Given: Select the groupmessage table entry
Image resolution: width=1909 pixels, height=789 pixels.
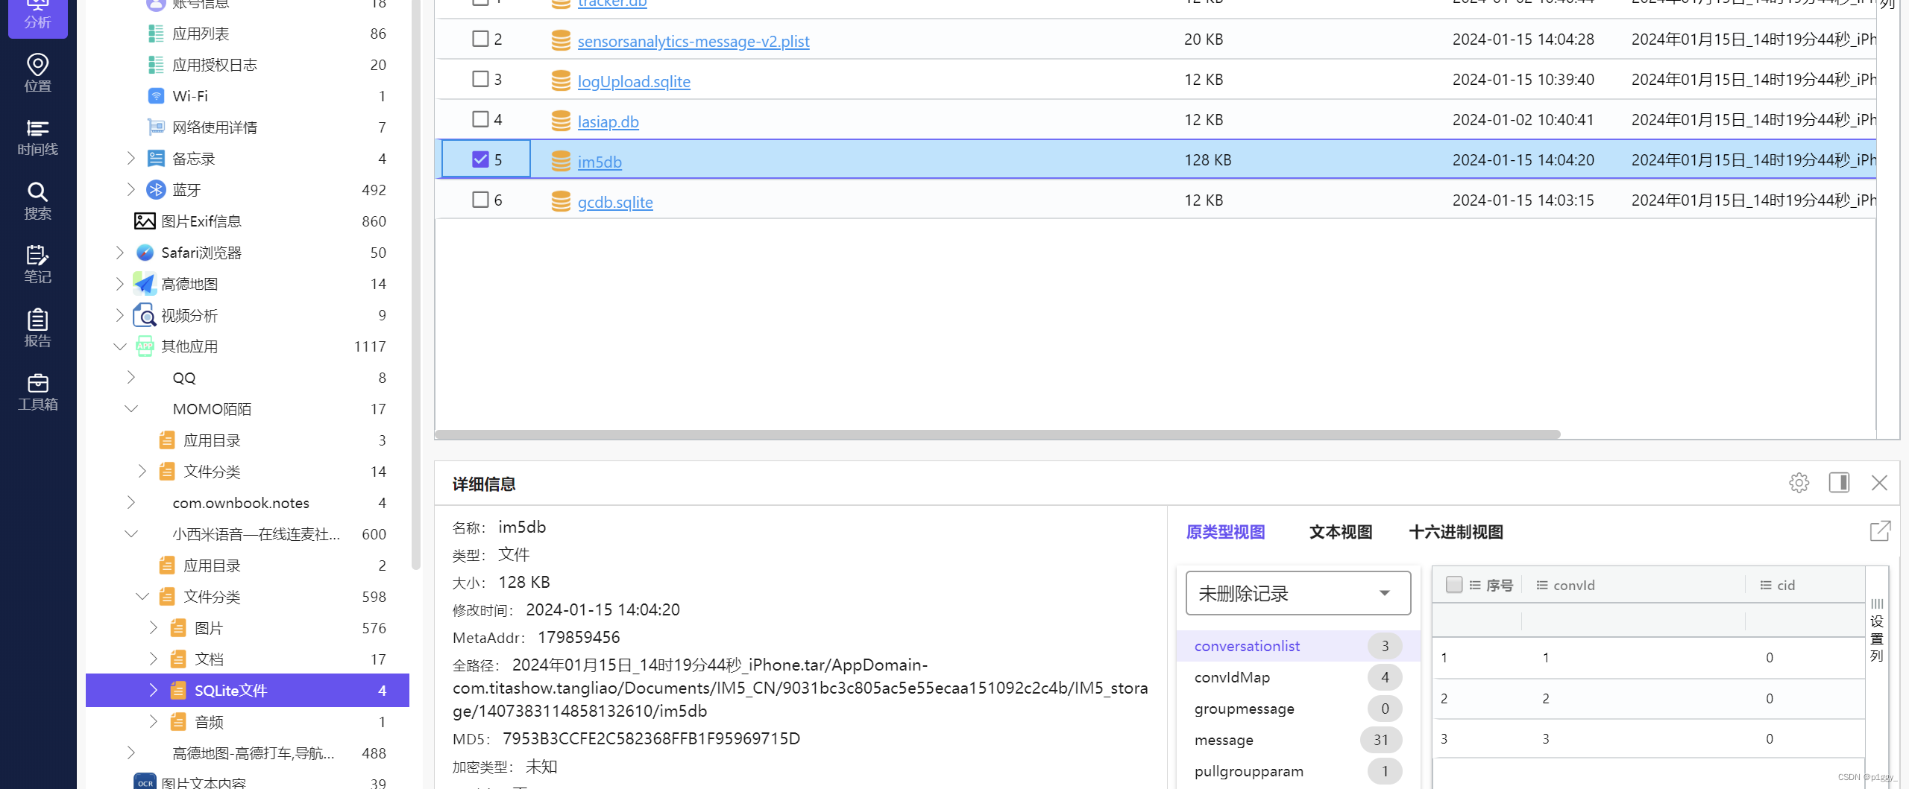Looking at the screenshot, I should [1298, 709].
